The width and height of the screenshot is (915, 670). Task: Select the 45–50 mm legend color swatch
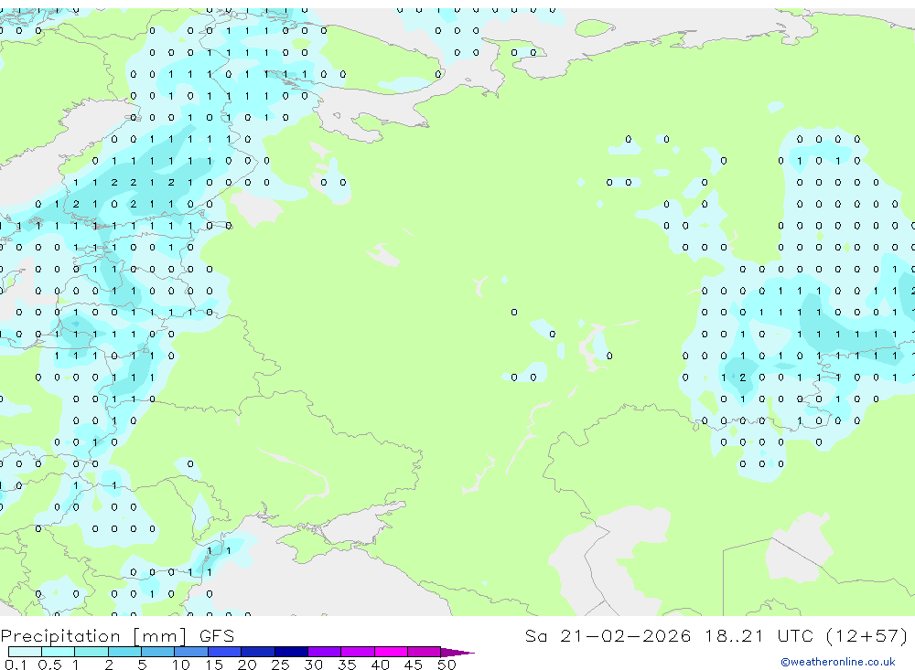click(425, 652)
